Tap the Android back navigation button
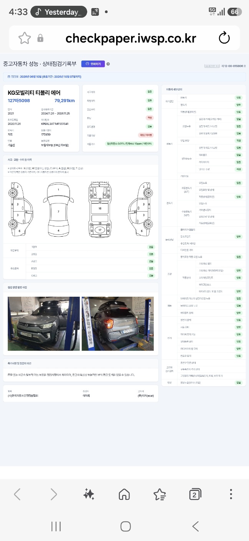This screenshot has height=541, width=249. (195, 526)
